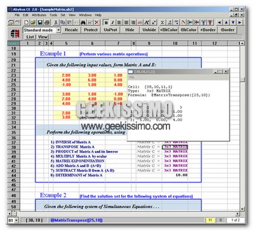Open the Tools menu

(x=53, y=15)
